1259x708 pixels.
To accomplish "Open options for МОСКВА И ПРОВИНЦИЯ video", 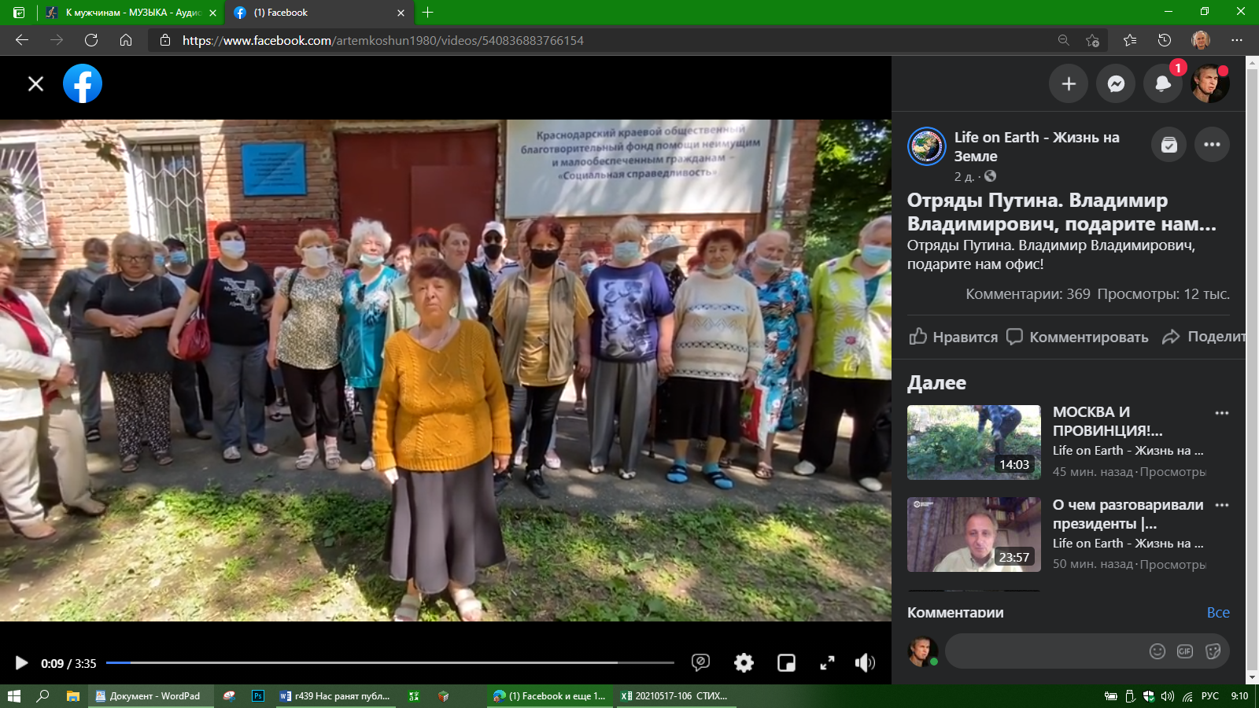I will point(1221,413).
